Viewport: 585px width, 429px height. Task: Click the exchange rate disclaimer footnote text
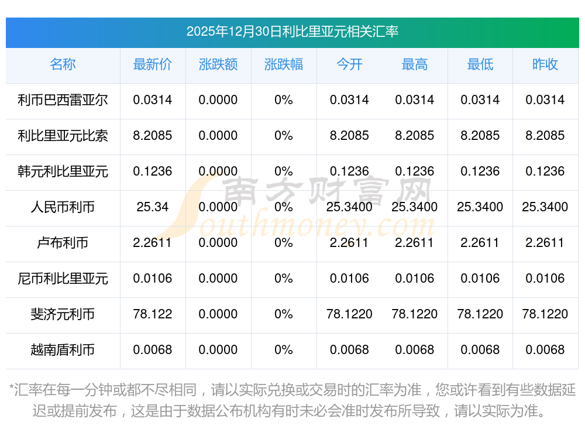(292, 400)
